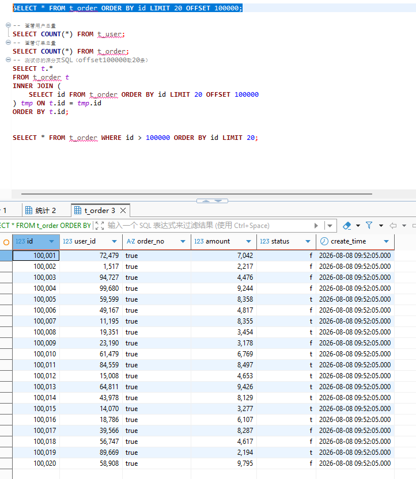
Task: Select the amount cell 7,042
Action: (x=224, y=256)
